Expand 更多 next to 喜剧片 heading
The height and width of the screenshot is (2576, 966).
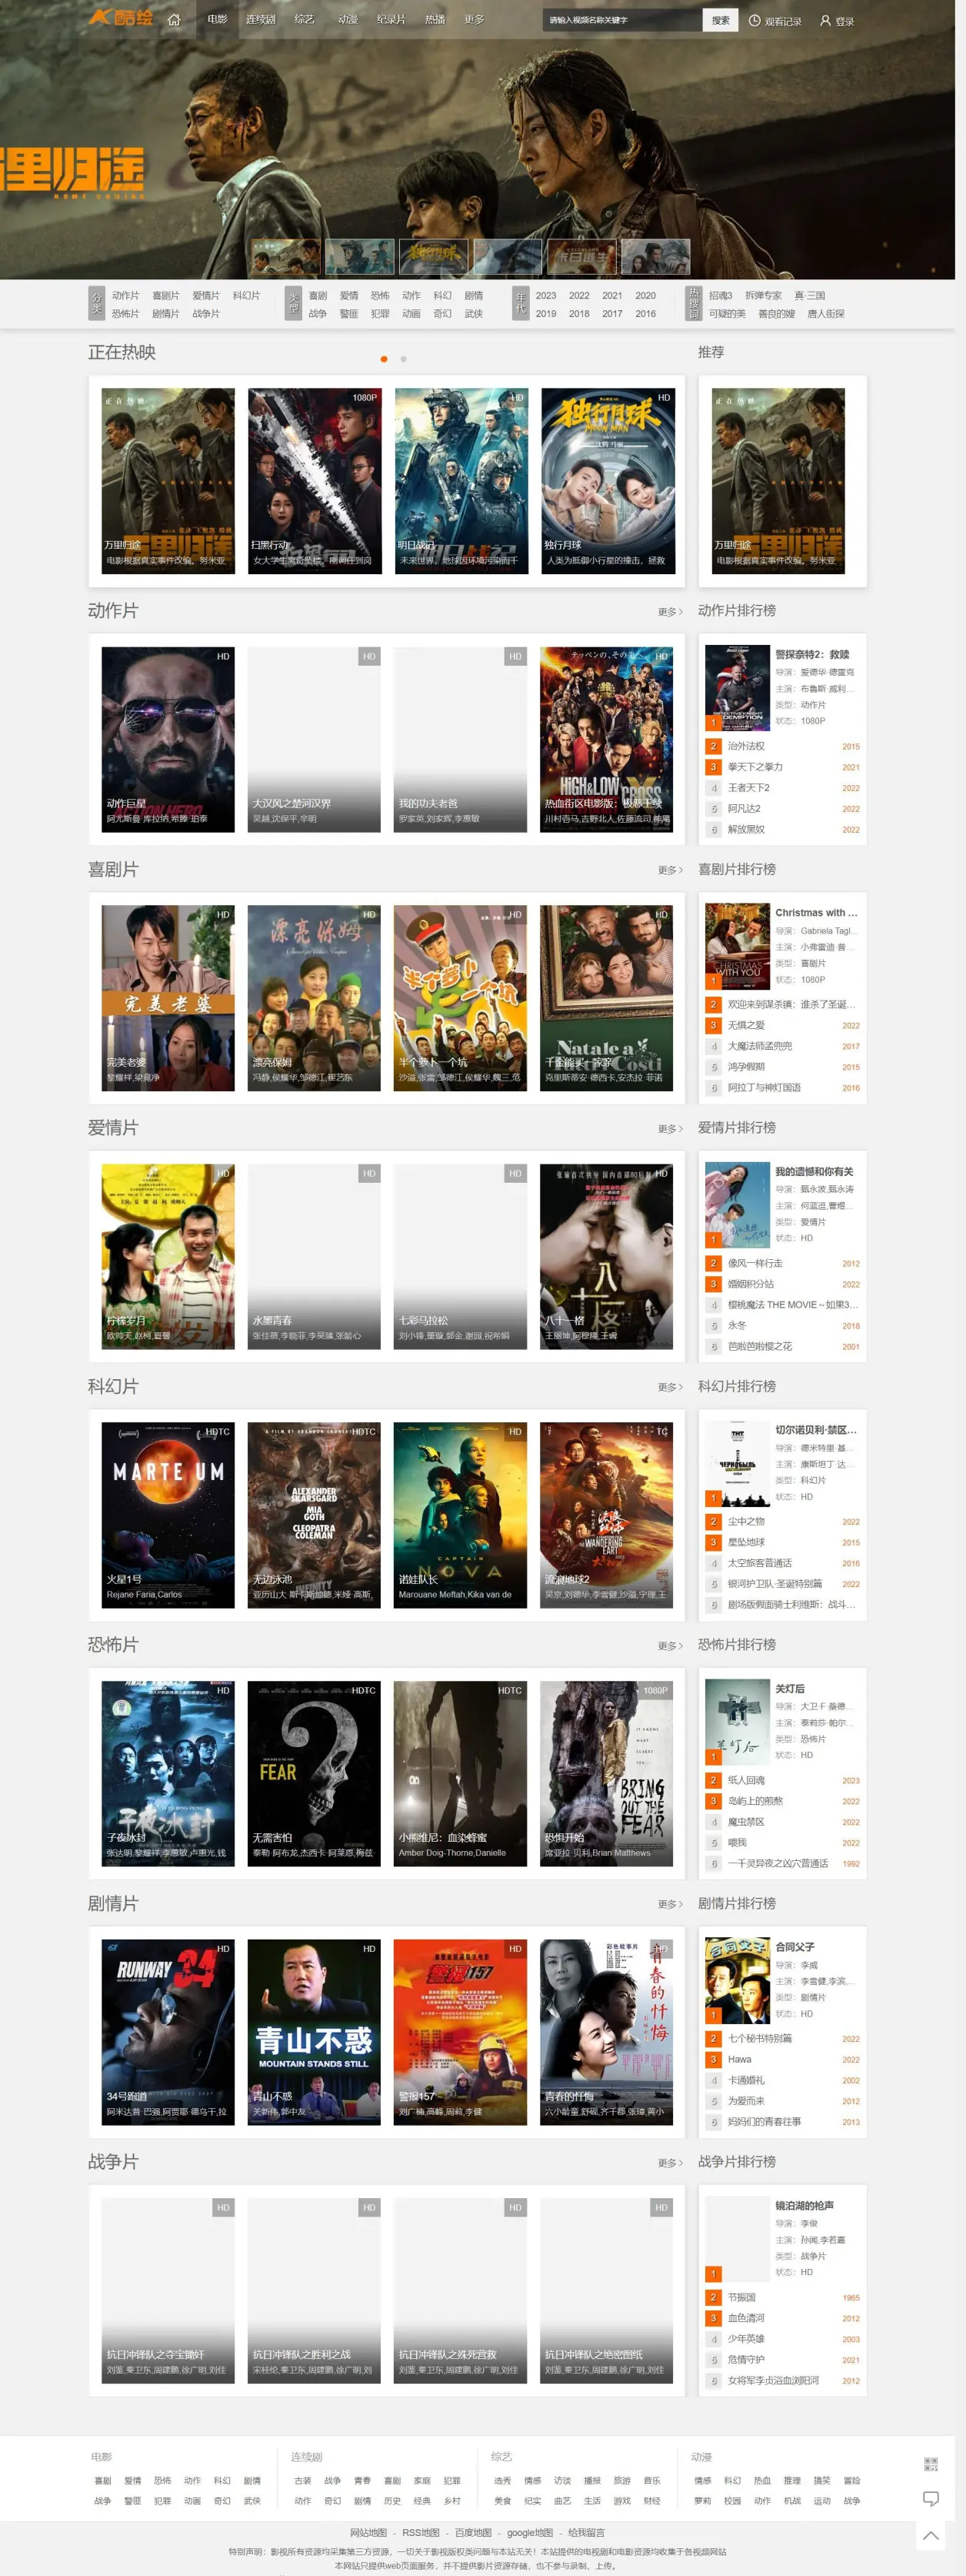point(671,870)
